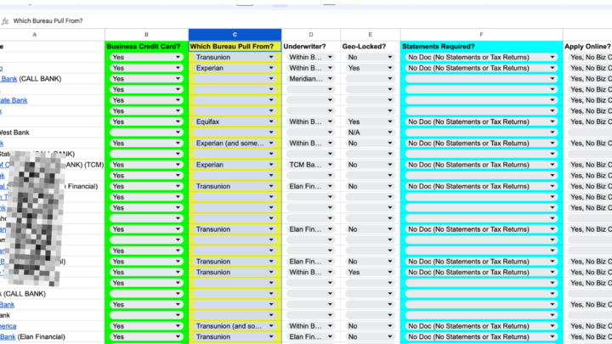Image resolution: width=612 pixels, height=344 pixels.
Task: Open Statements Required dropdown in West Bank row
Action: click(481, 133)
